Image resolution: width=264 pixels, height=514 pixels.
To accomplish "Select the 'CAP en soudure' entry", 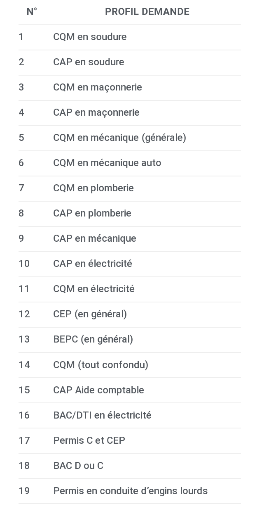I will 129,62.
